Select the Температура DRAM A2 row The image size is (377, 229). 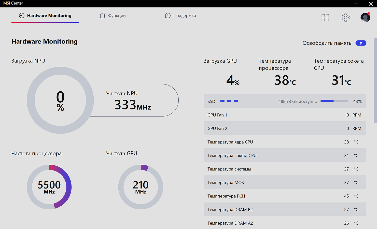point(285,223)
